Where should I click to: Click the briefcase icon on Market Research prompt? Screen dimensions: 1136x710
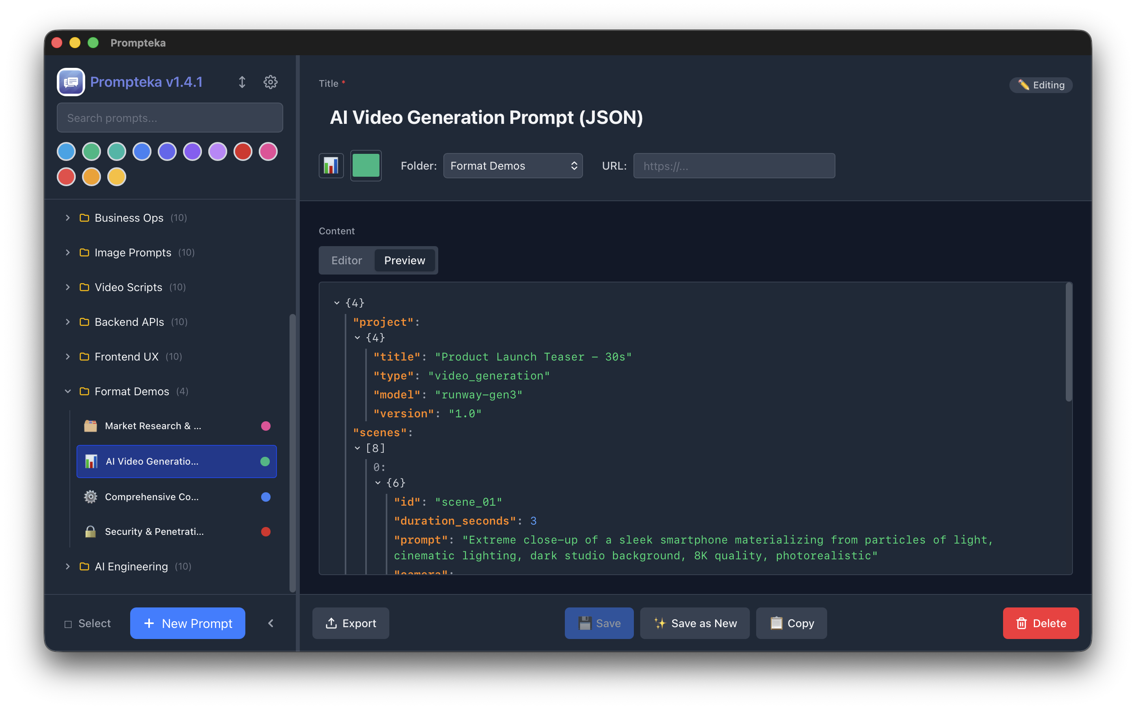pos(90,426)
